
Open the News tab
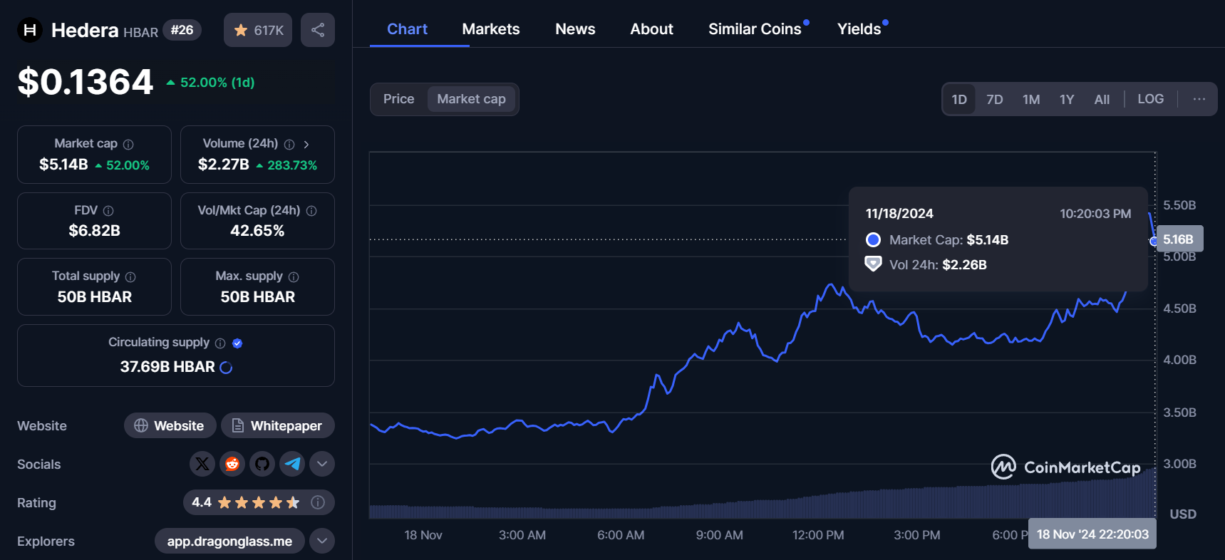pos(575,29)
